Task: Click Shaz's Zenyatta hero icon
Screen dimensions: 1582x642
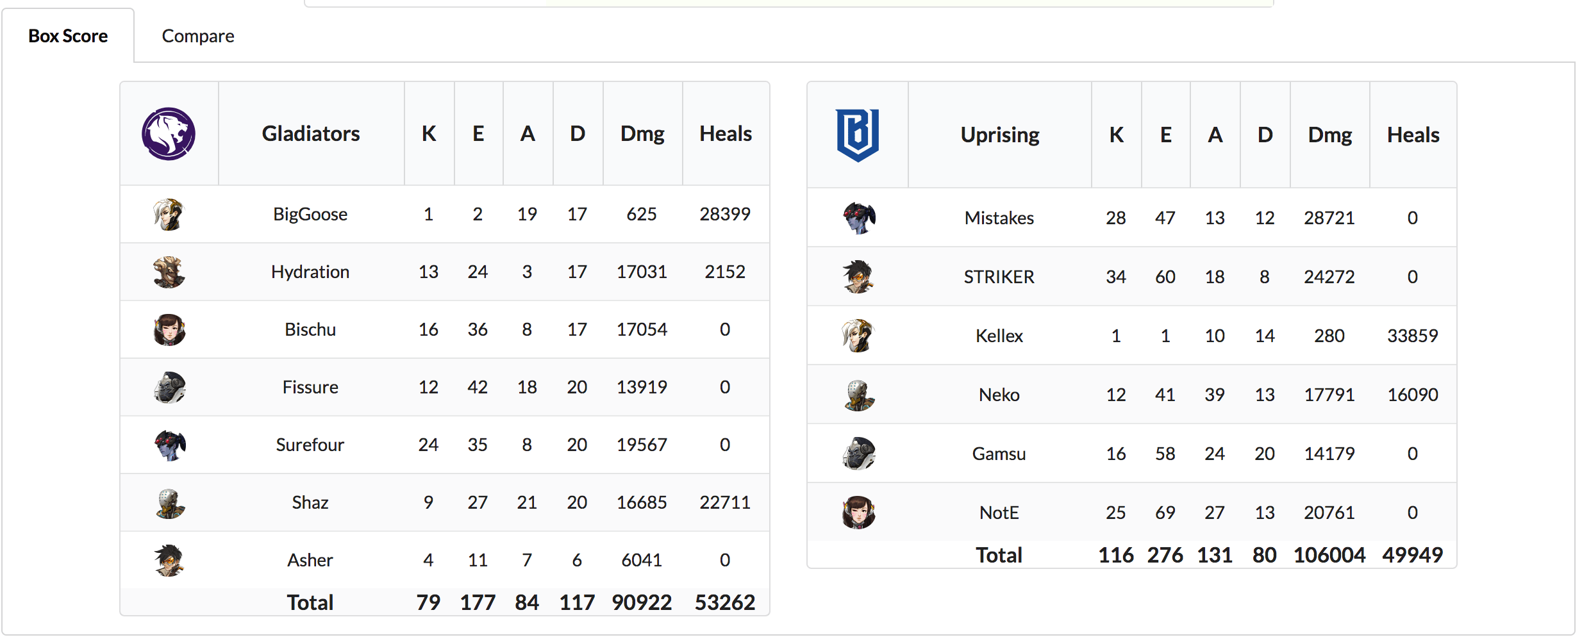Action: [169, 502]
